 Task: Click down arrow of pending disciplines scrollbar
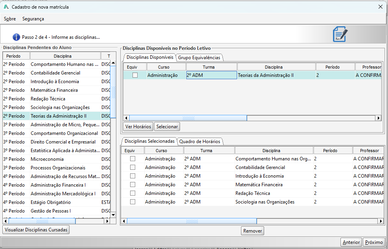coord(113,215)
